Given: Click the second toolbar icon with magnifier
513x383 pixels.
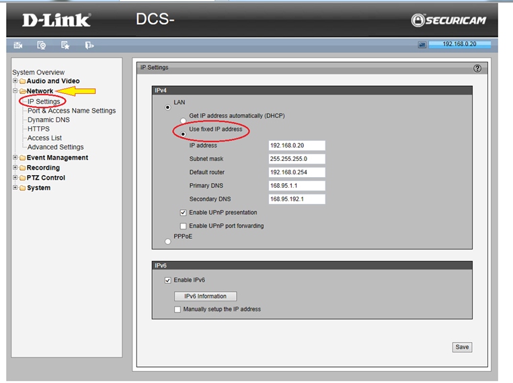Looking at the screenshot, I should [41, 45].
